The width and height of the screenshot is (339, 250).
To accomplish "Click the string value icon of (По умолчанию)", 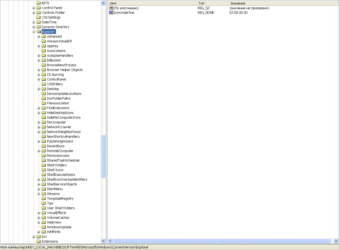I will pyautogui.click(x=111, y=8).
